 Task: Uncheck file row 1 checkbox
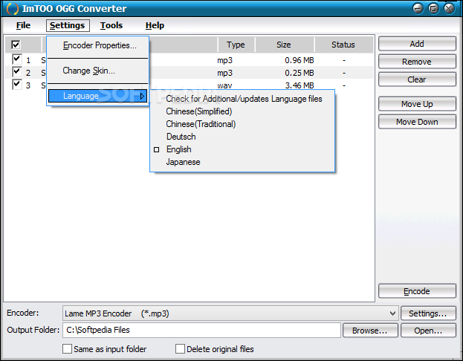[x=17, y=59]
